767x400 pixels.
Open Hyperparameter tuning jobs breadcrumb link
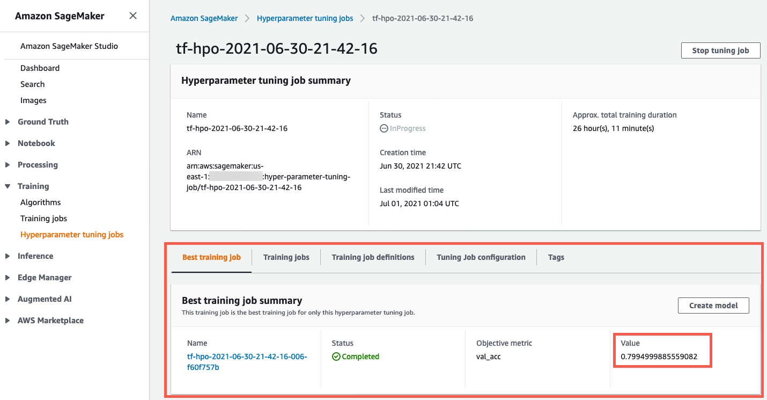(x=305, y=18)
